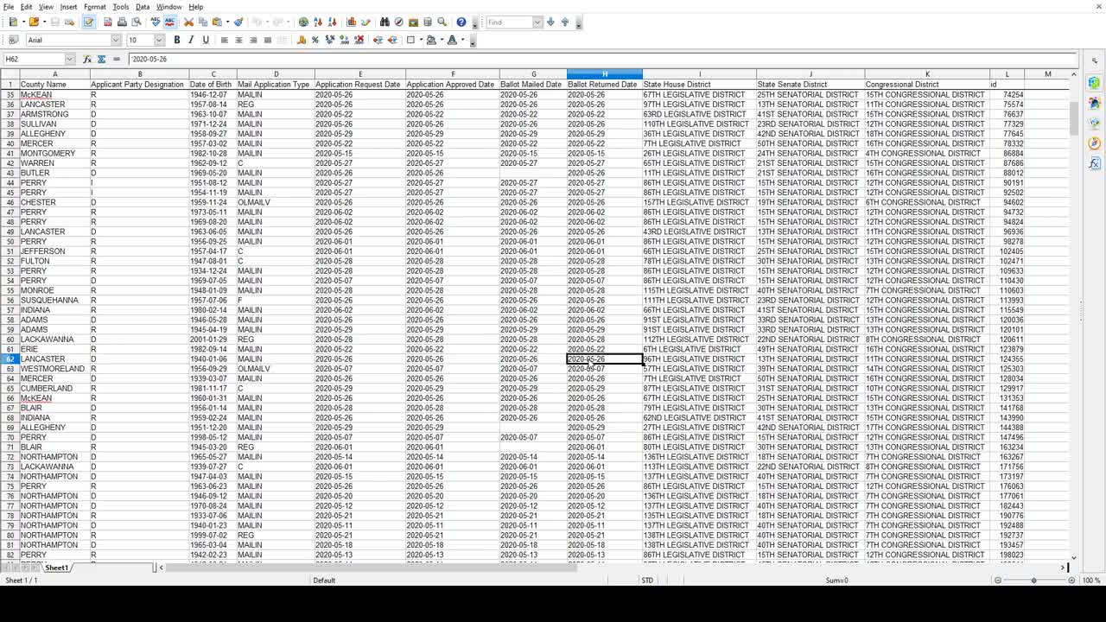This screenshot has width=1106, height=622.
Task: Toggle Center Horizontally alignment
Action: tap(238, 40)
